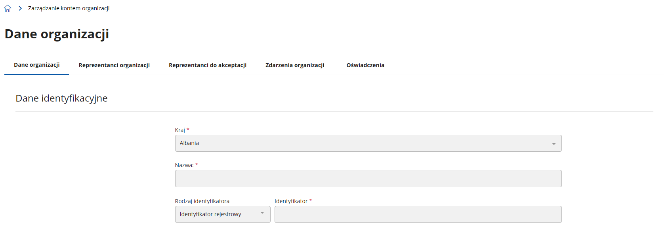Click the Identyfikator field label
Image resolution: width=670 pixels, height=228 pixels.
(291, 201)
